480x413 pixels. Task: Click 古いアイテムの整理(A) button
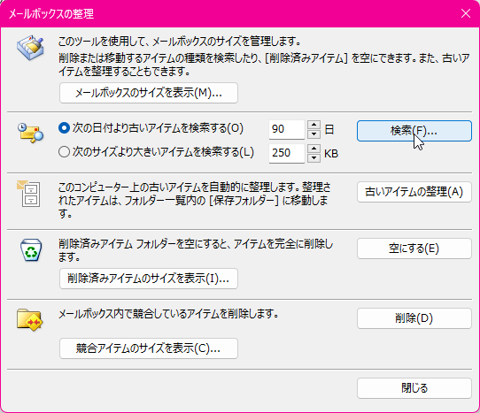coord(414,192)
